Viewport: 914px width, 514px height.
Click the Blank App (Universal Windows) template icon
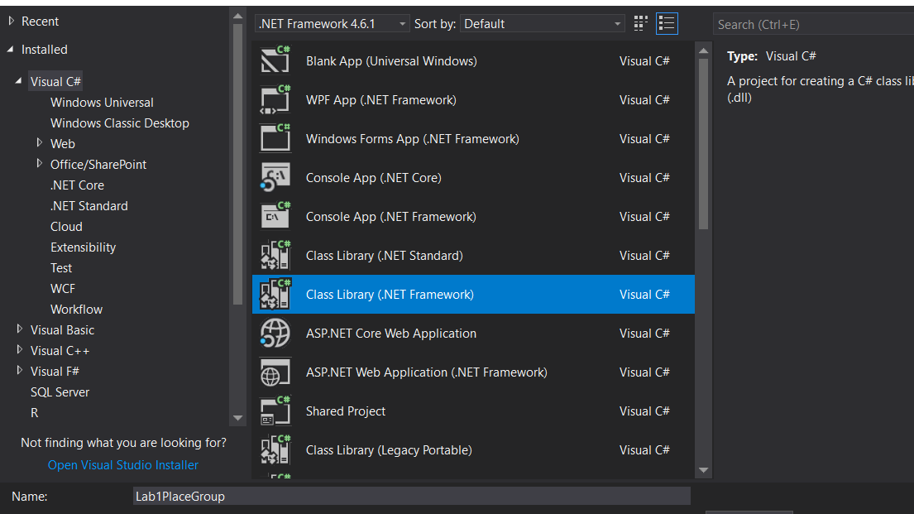click(x=275, y=61)
